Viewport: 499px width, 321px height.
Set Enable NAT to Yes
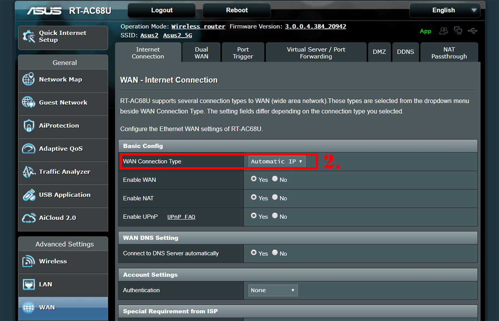254,197
